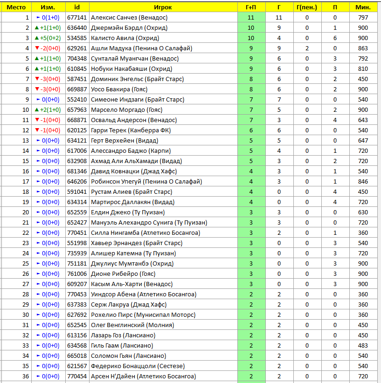
Task: Click Давид Ковнацки (Джад Хафс)
Action: pos(163,171)
